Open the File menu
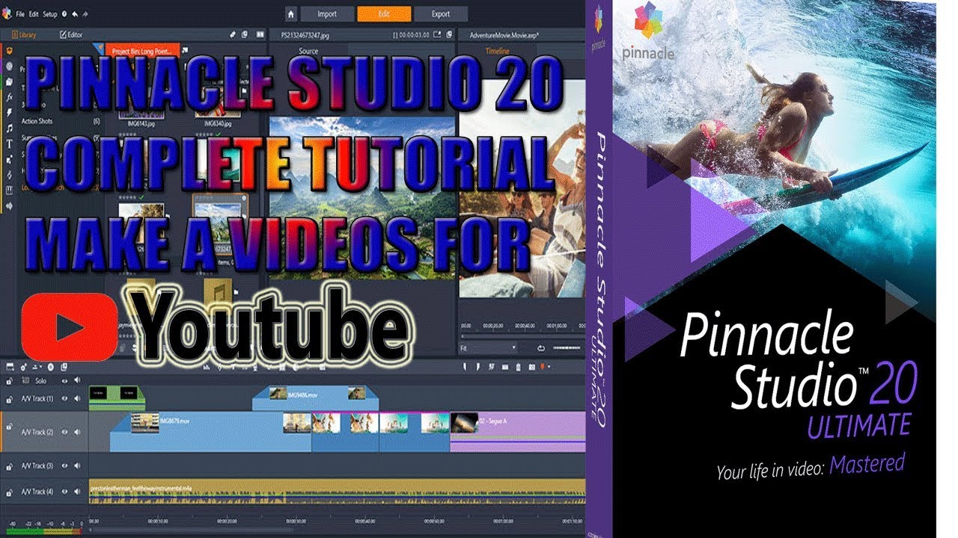 (x=20, y=14)
